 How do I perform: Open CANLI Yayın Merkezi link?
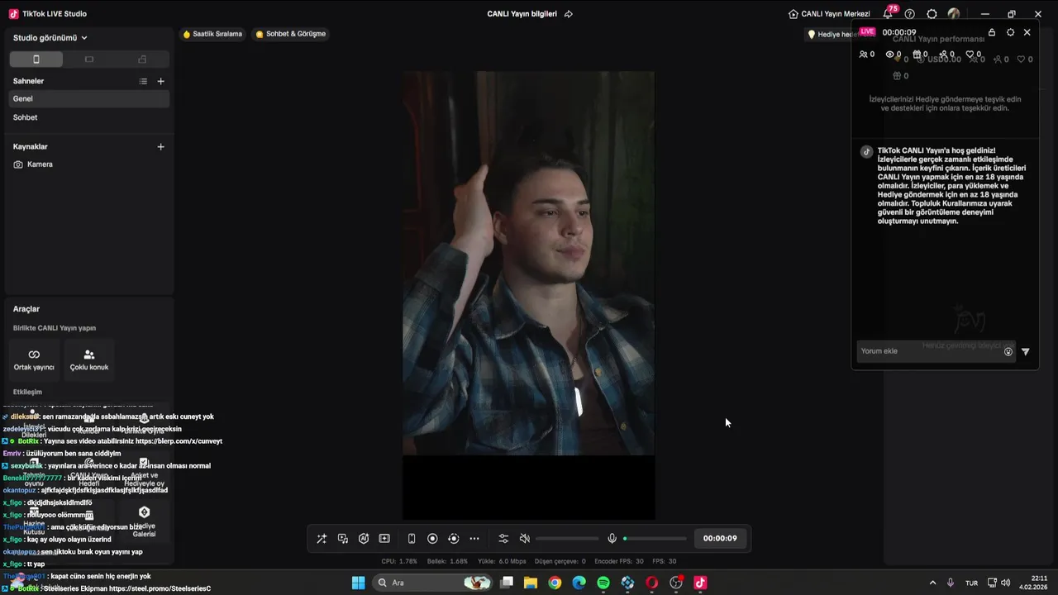829,14
